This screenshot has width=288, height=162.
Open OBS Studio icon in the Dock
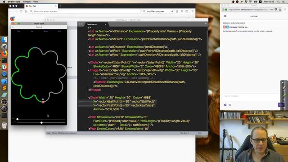pos(4,102)
